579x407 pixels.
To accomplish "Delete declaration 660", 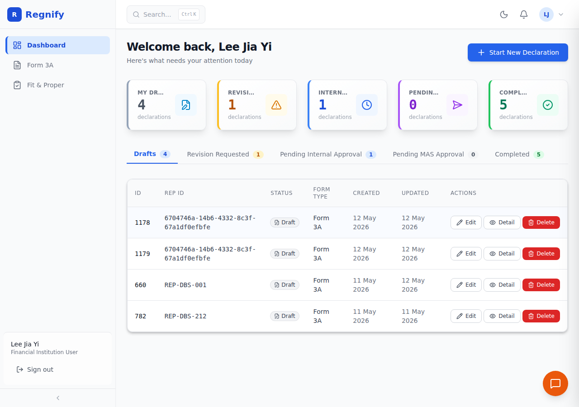I will [x=541, y=285].
